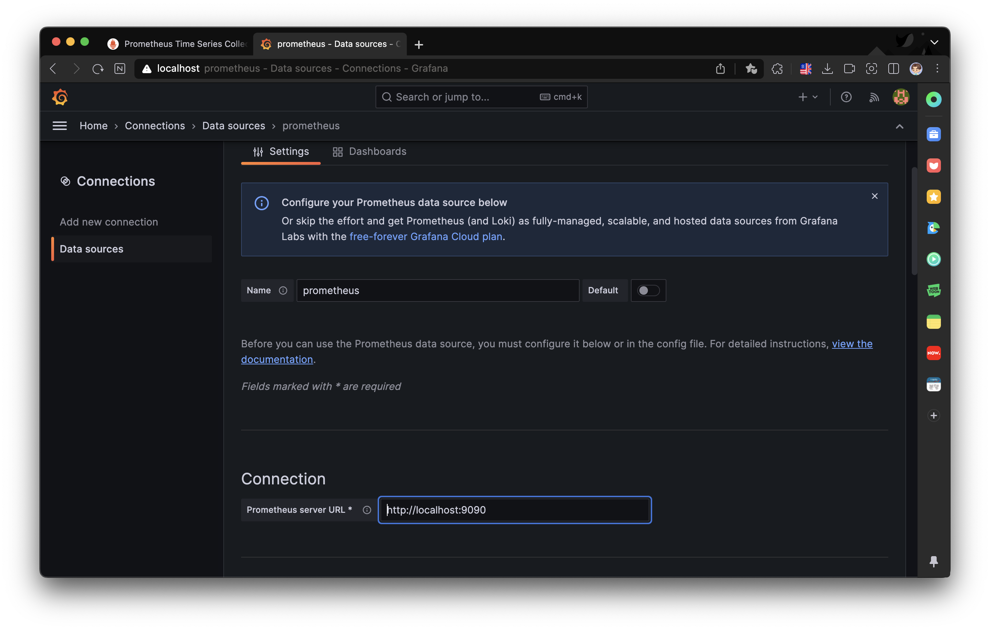
Task: Open the Grafana help menu icon
Action: 846,97
